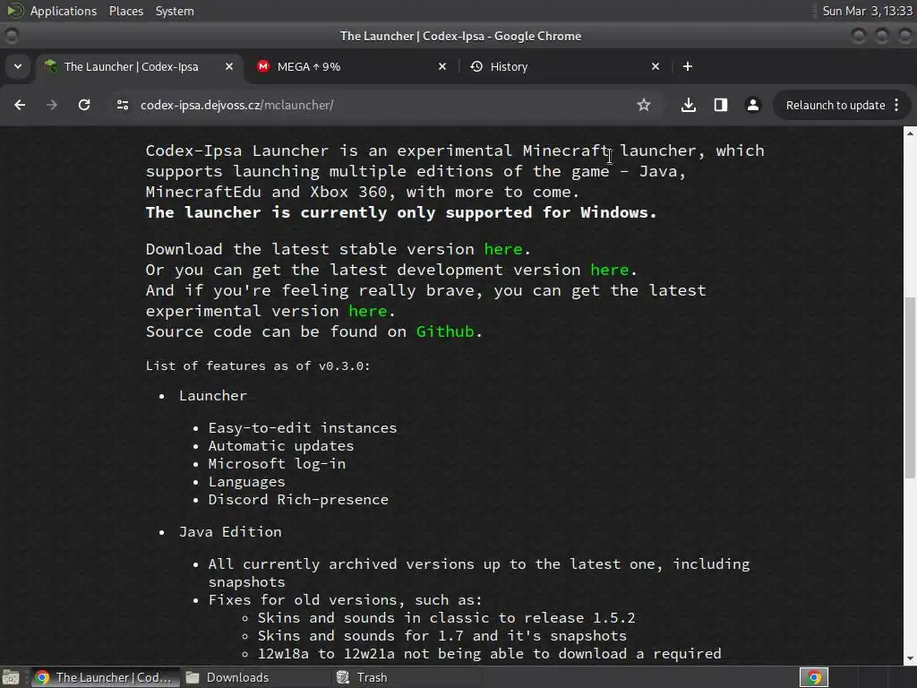Open Chrome three-dot menu
This screenshot has height=688, width=917.
click(x=896, y=105)
